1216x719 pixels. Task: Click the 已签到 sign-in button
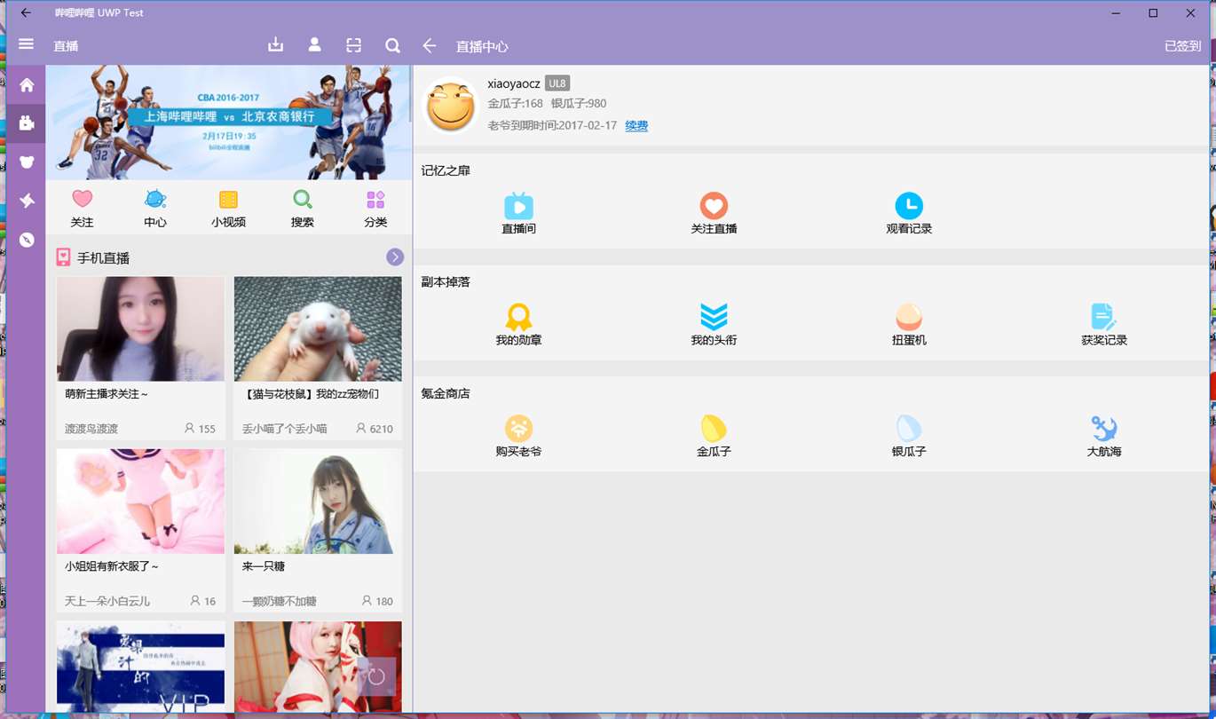pos(1182,45)
